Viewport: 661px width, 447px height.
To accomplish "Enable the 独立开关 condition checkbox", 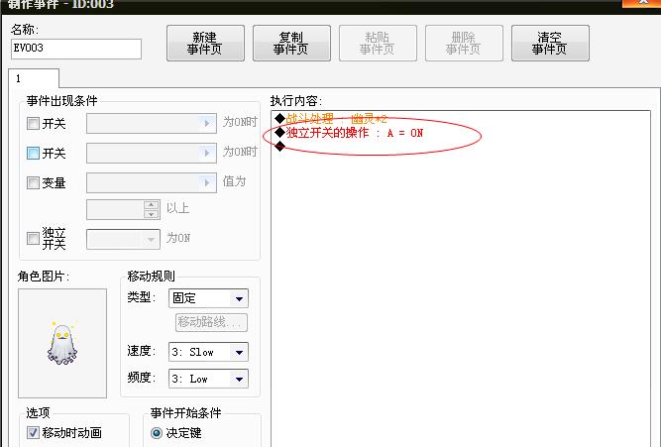I will coord(33,238).
